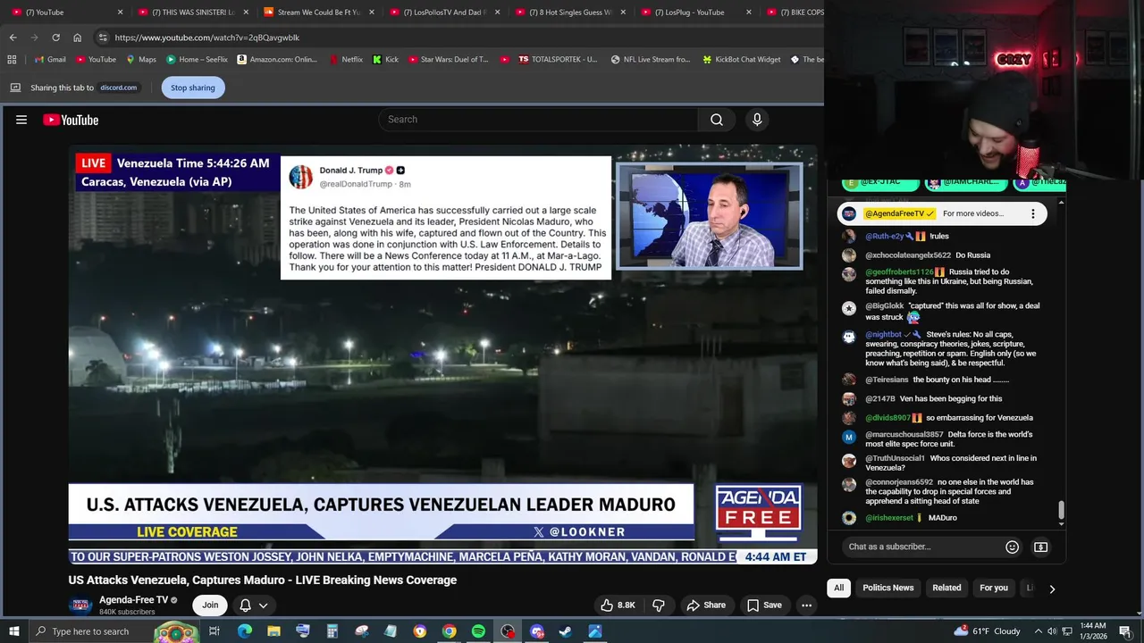1144x643 pixels.
Task: Join the Agenda-Free TV channel membership
Action: point(210,605)
